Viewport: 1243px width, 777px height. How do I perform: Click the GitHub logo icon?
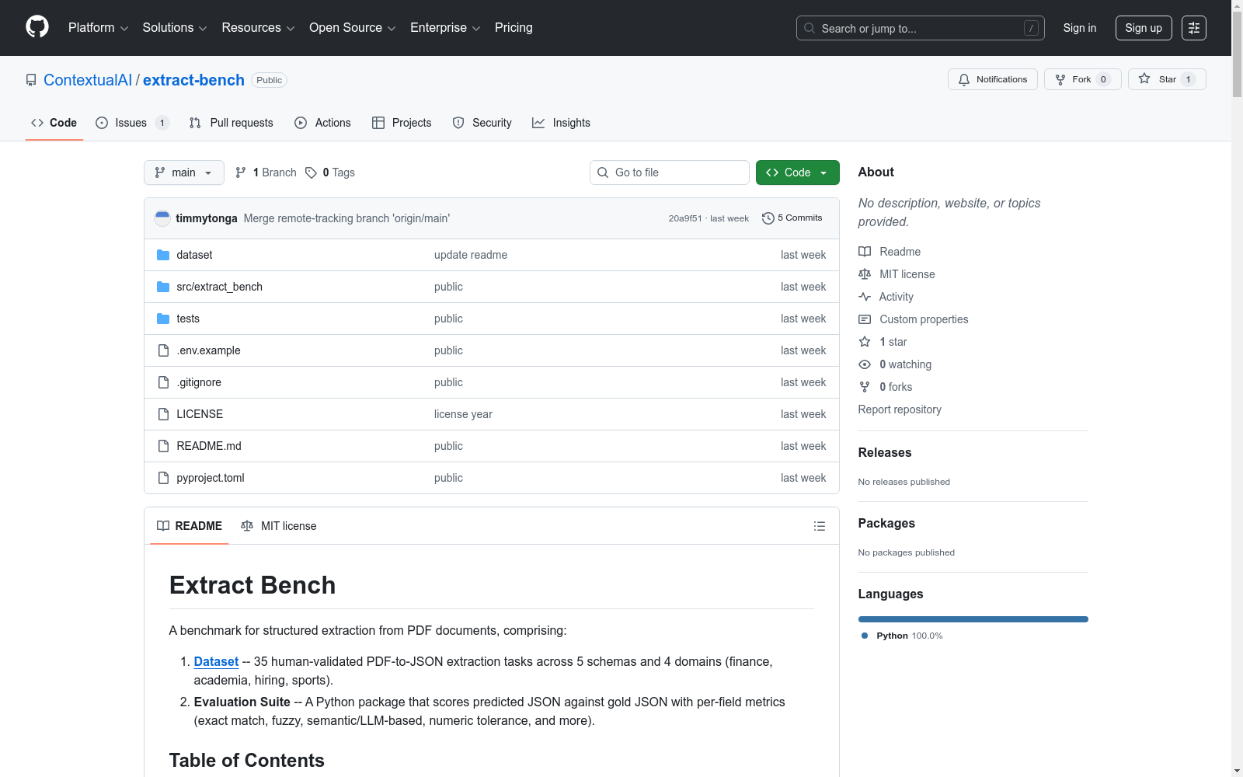37,27
